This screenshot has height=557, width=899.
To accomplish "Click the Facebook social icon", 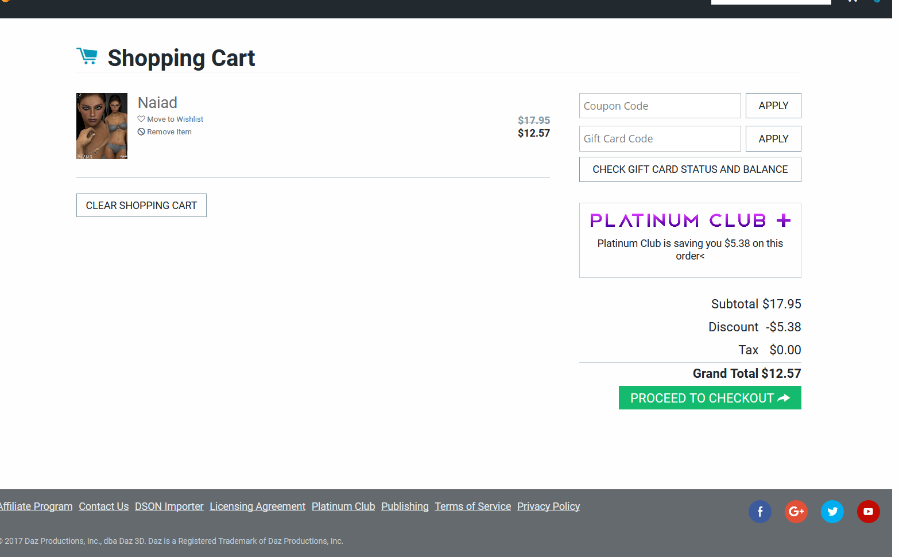I will point(759,512).
